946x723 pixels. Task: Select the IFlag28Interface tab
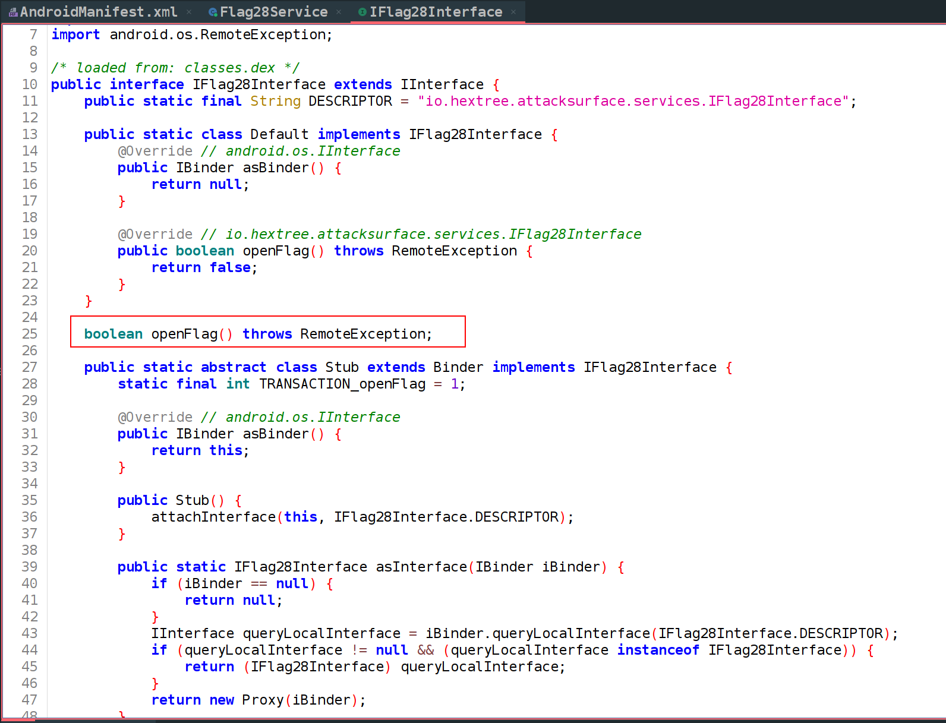pyautogui.click(x=436, y=12)
